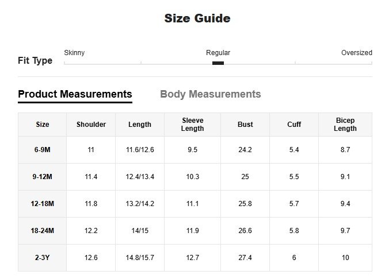The height and width of the screenshot is (279, 385).
Task: Select the Product Measurements tab
Action: pyautogui.click(x=75, y=94)
